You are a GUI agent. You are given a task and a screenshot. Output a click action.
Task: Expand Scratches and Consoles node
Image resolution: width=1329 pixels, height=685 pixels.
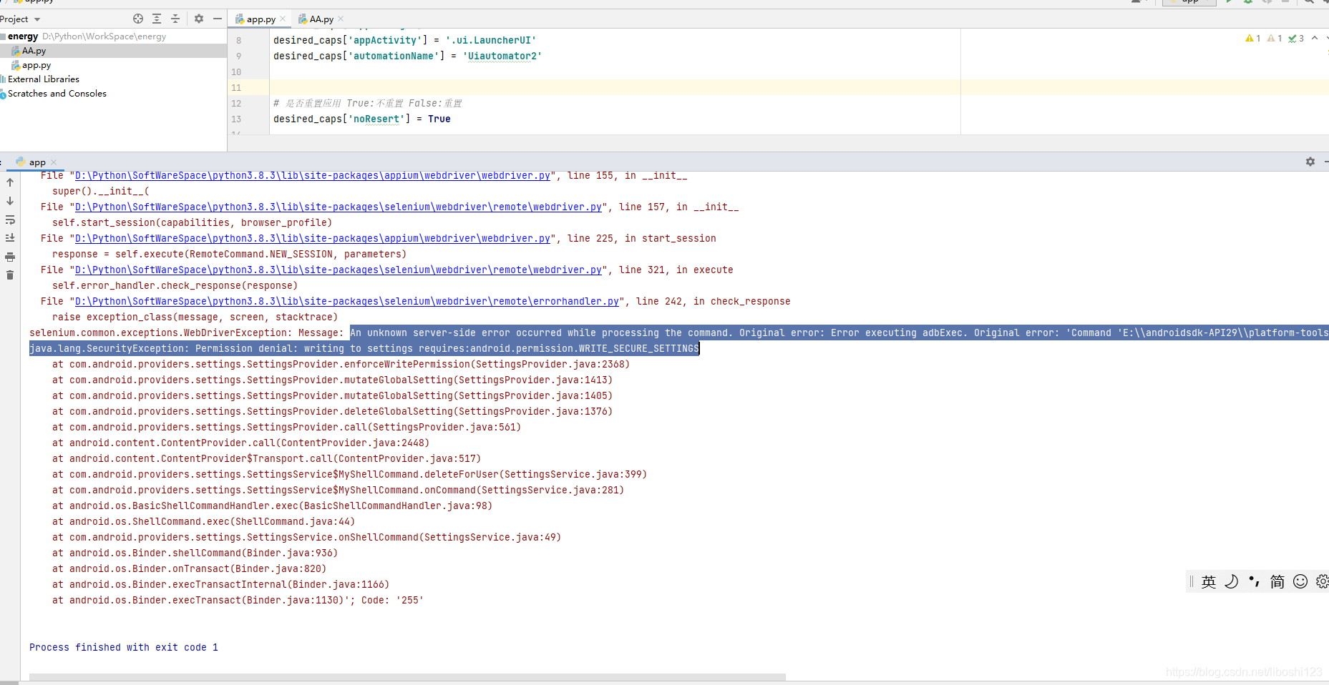click(x=57, y=94)
